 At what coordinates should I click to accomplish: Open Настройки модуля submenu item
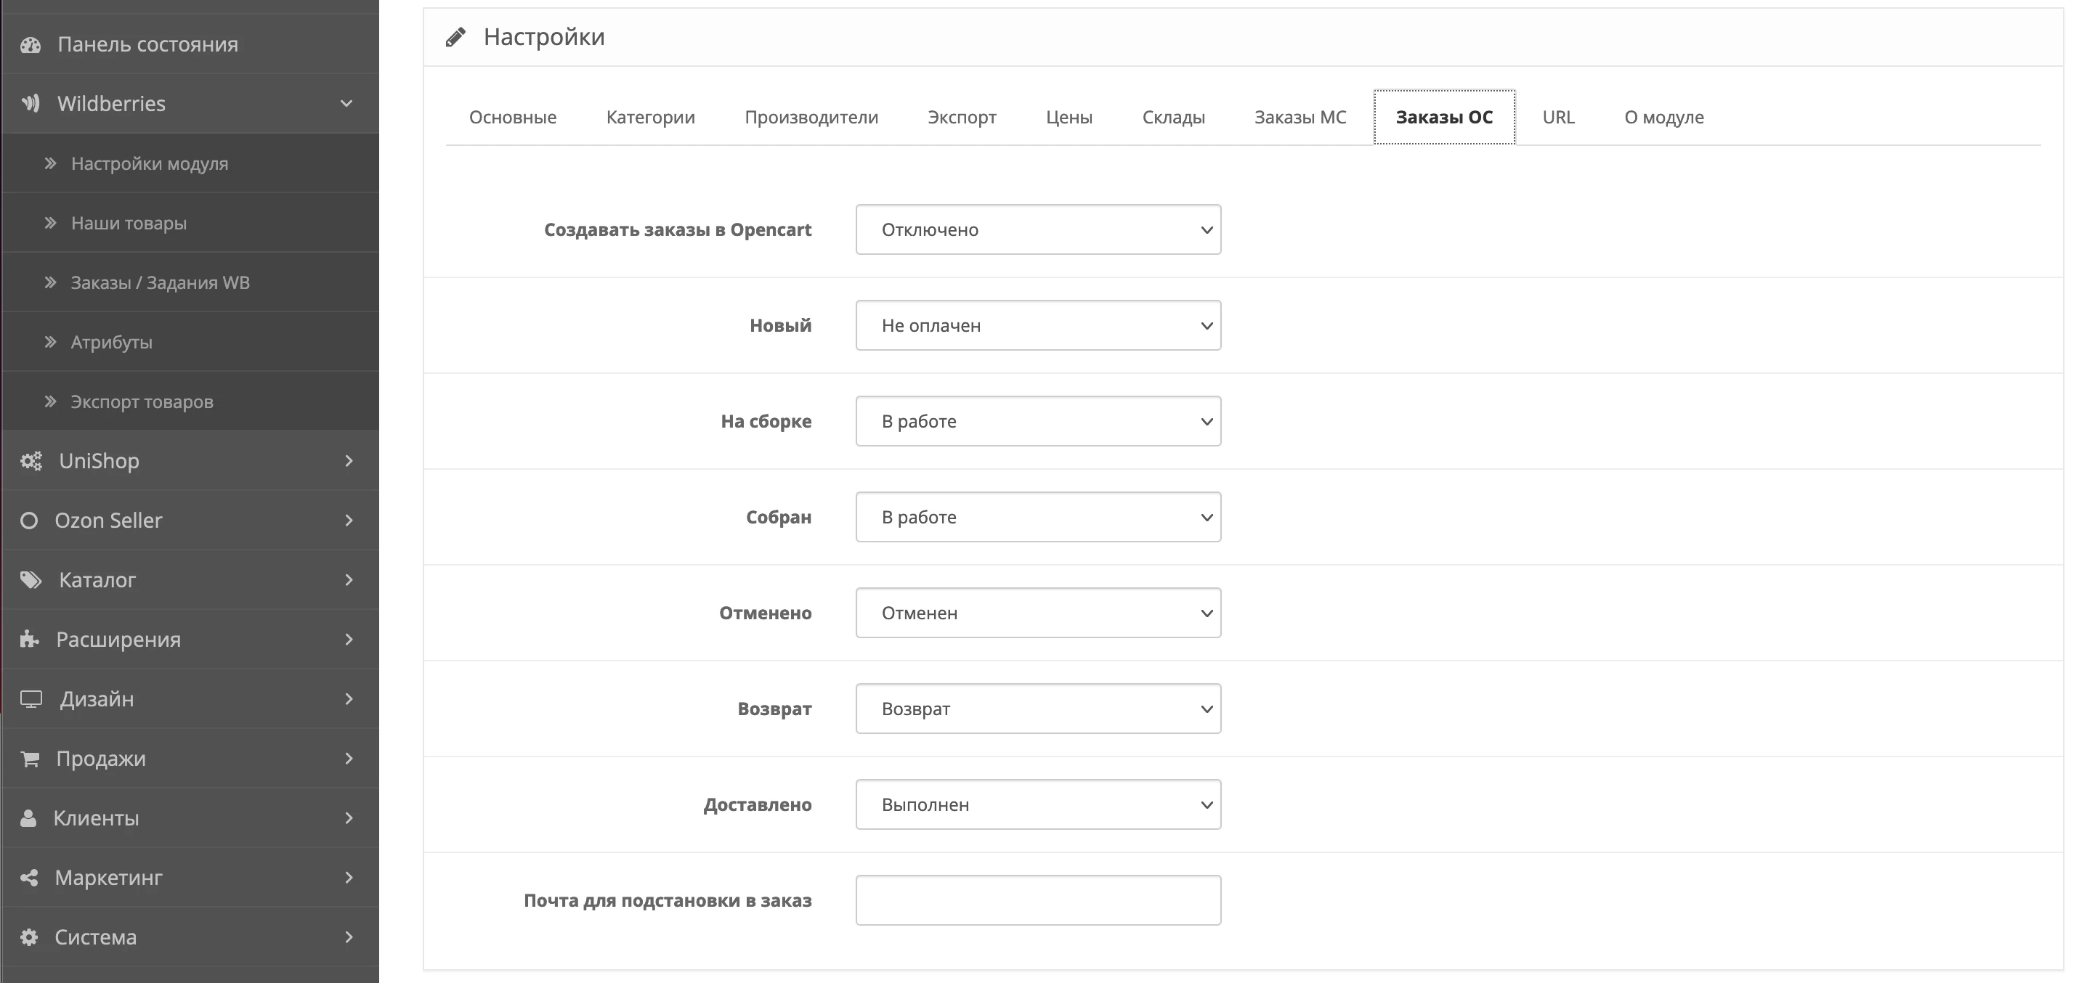191,163
